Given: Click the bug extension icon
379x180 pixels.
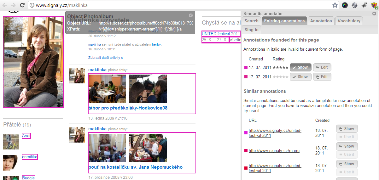Looking at the screenshot, I should point(364,5).
